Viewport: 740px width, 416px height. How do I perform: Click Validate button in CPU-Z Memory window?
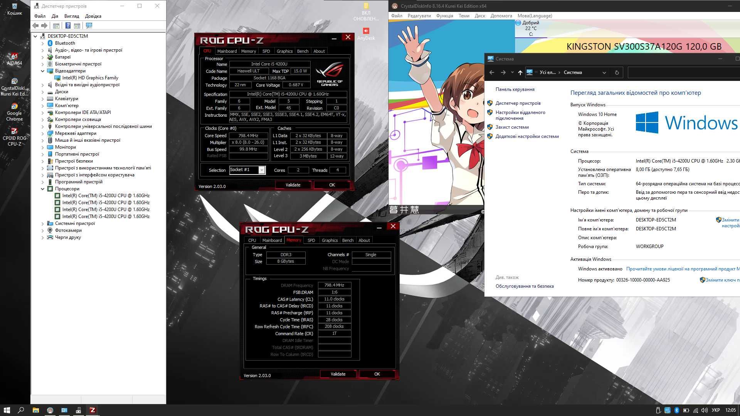tap(338, 374)
